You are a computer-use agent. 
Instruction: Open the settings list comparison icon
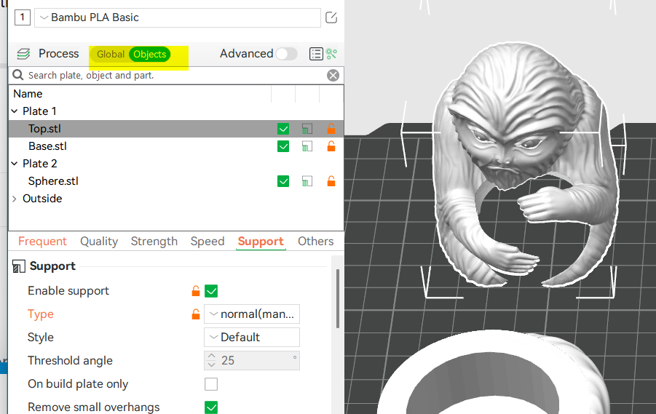click(316, 54)
